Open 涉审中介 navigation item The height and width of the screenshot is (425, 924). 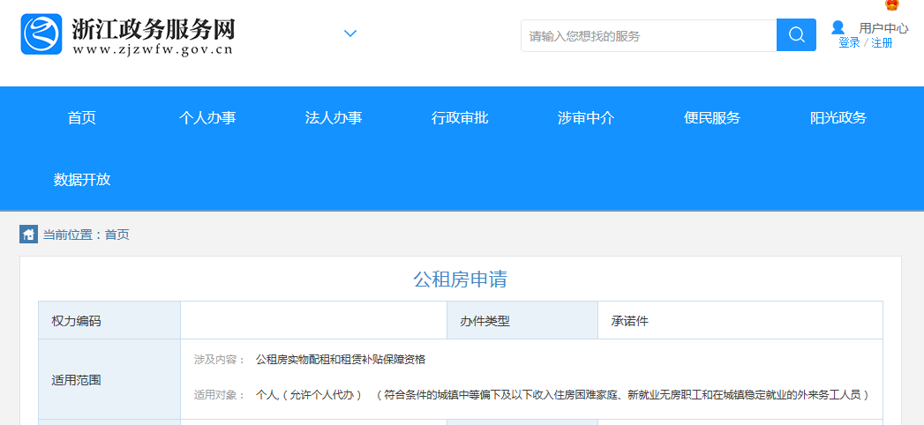586,118
